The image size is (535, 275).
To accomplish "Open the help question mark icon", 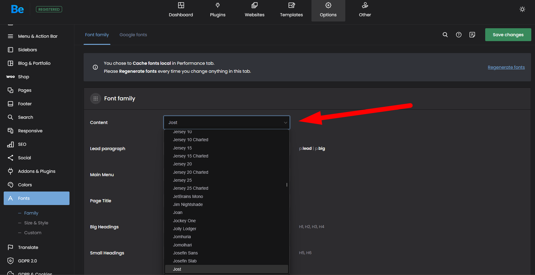I will 458,35.
